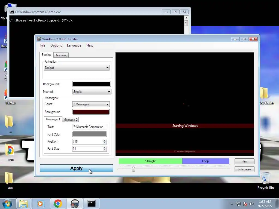Click the Fullscreen button
Viewport: 279px width, 209px height.
(x=244, y=169)
